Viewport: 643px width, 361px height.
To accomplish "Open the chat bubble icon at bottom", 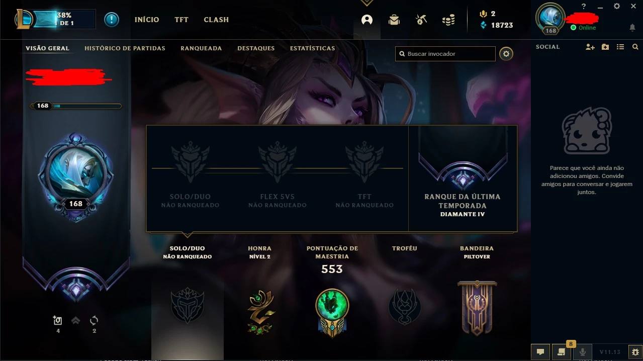I will (x=540, y=352).
